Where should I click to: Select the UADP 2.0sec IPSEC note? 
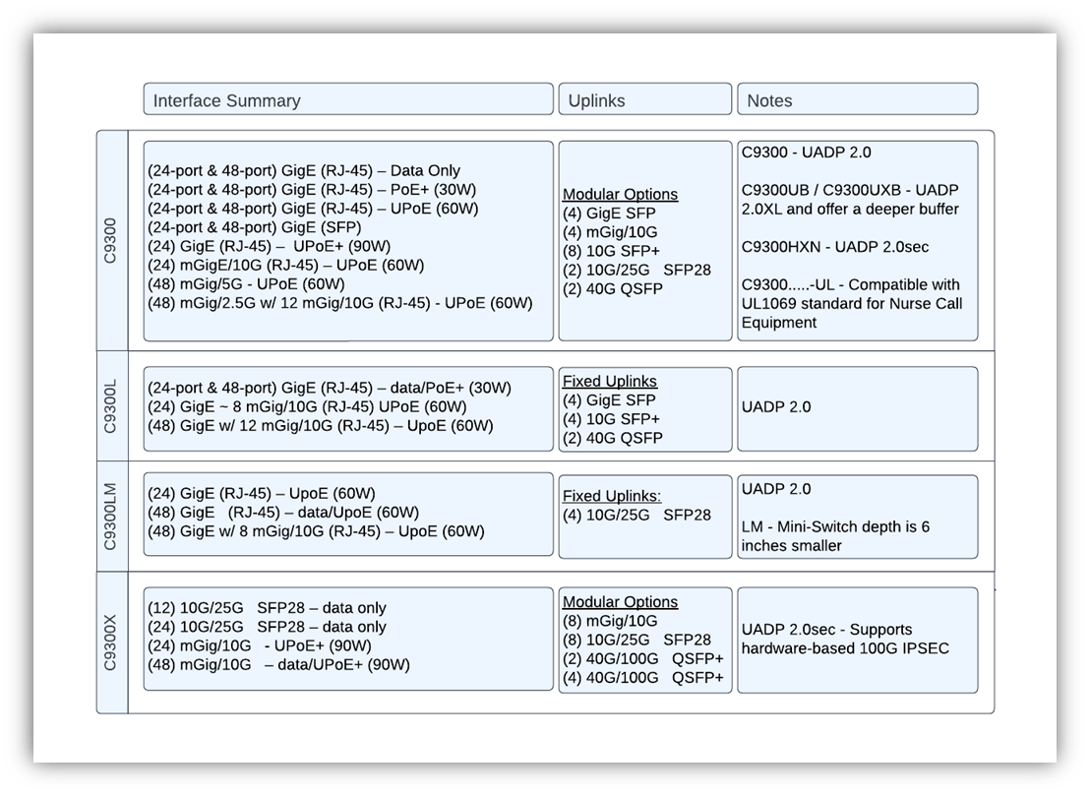tap(857, 639)
